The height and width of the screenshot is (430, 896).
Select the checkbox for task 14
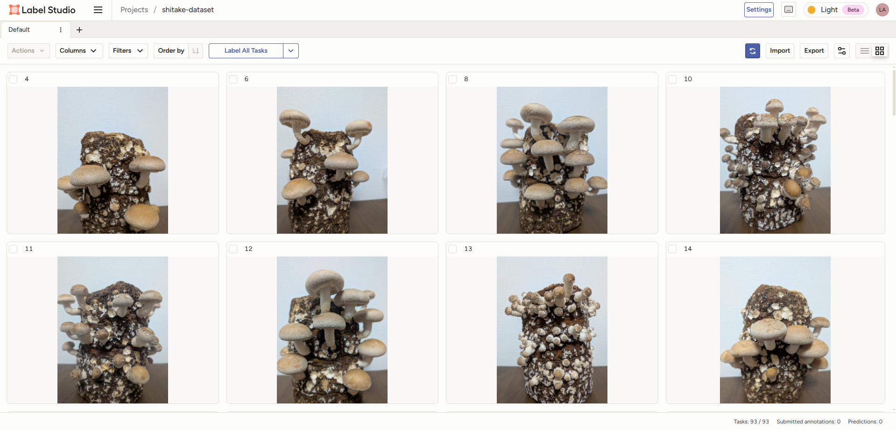[672, 249]
